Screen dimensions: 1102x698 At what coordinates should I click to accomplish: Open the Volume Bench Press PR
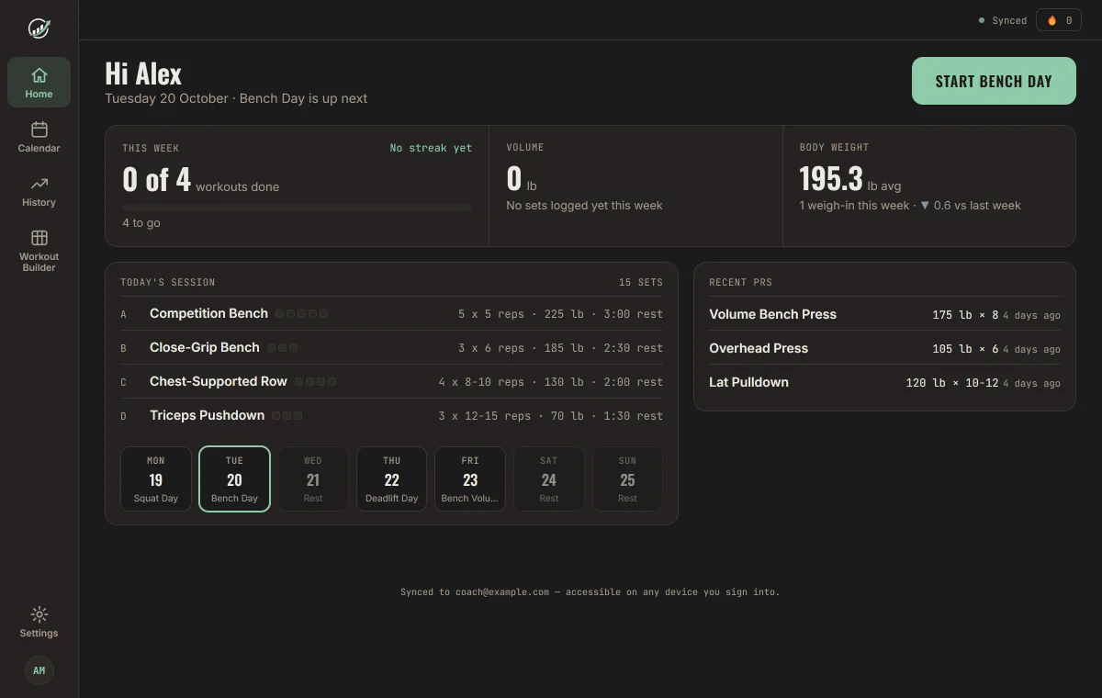pyautogui.click(x=884, y=314)
